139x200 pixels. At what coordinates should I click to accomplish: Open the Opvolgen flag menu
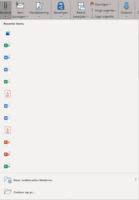(x=101, y=4)
